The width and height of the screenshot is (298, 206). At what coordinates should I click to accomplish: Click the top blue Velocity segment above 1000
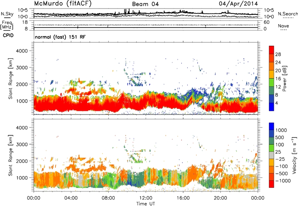click(x=272, y=126)
